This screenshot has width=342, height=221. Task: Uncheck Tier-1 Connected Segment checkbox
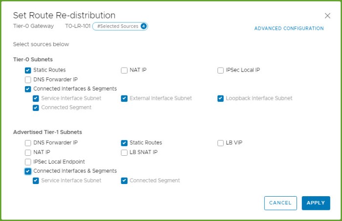[x=124, y=181]
